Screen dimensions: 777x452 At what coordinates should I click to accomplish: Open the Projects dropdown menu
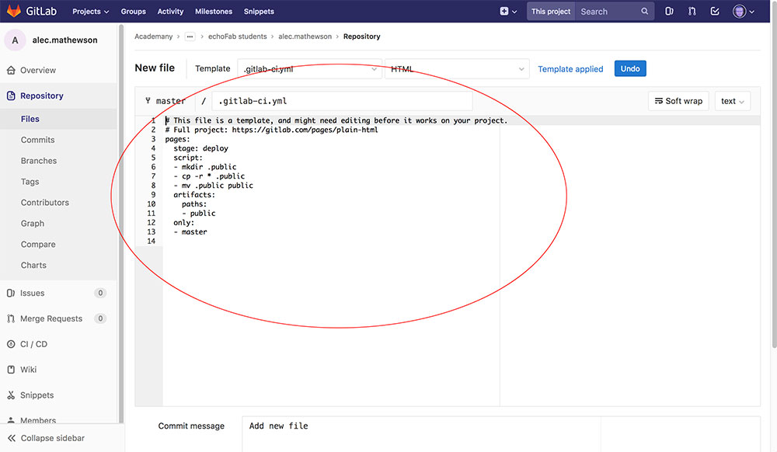click(x=90, y=12)
